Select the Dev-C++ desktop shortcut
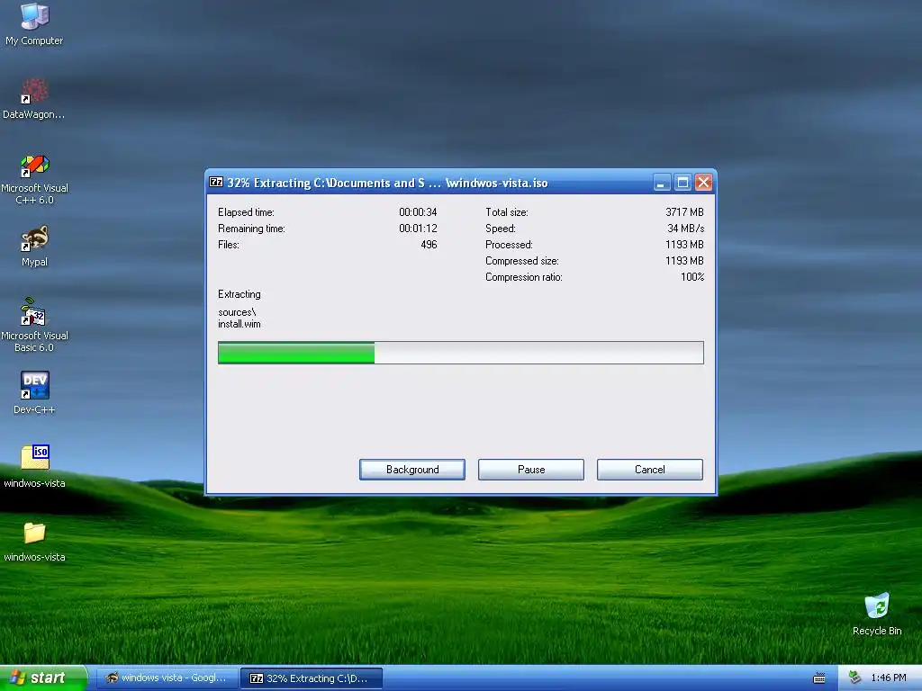 (34, 392)
